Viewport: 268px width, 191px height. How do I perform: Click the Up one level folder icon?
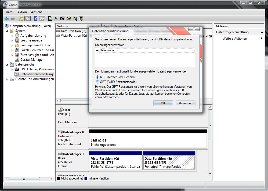point(21,18)
